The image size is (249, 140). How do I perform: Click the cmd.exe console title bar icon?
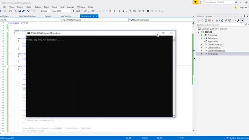(x=28, y=33)
